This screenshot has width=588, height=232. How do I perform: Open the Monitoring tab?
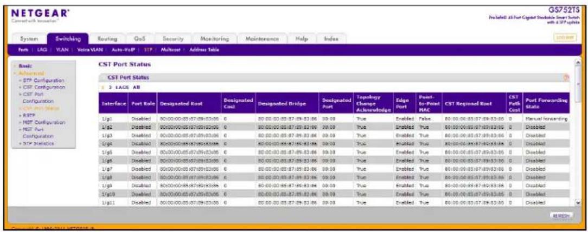coord(214,39)
